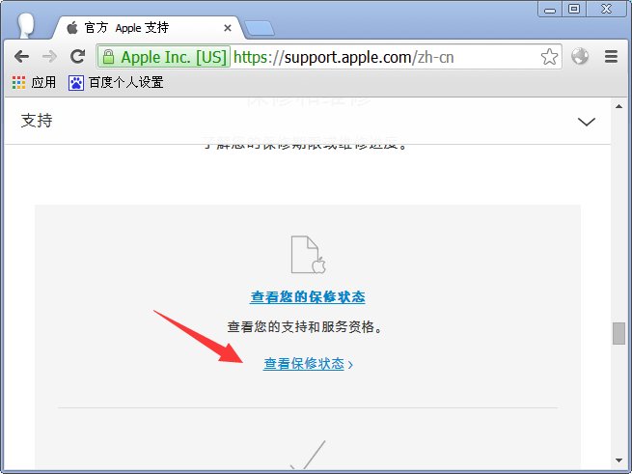Open the Chrome hamburger menu
The width and height of the screenshot is (632, 474).
610,57
